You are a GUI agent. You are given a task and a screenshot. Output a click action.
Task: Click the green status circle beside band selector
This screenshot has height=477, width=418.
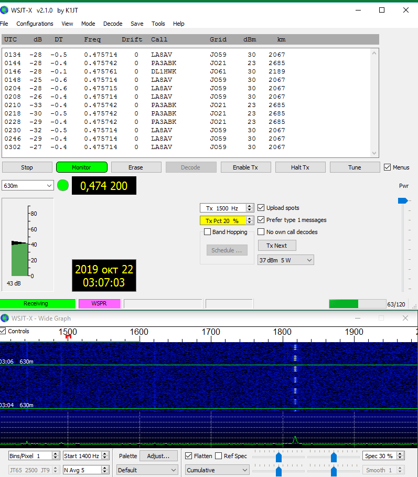click(63, 185)
